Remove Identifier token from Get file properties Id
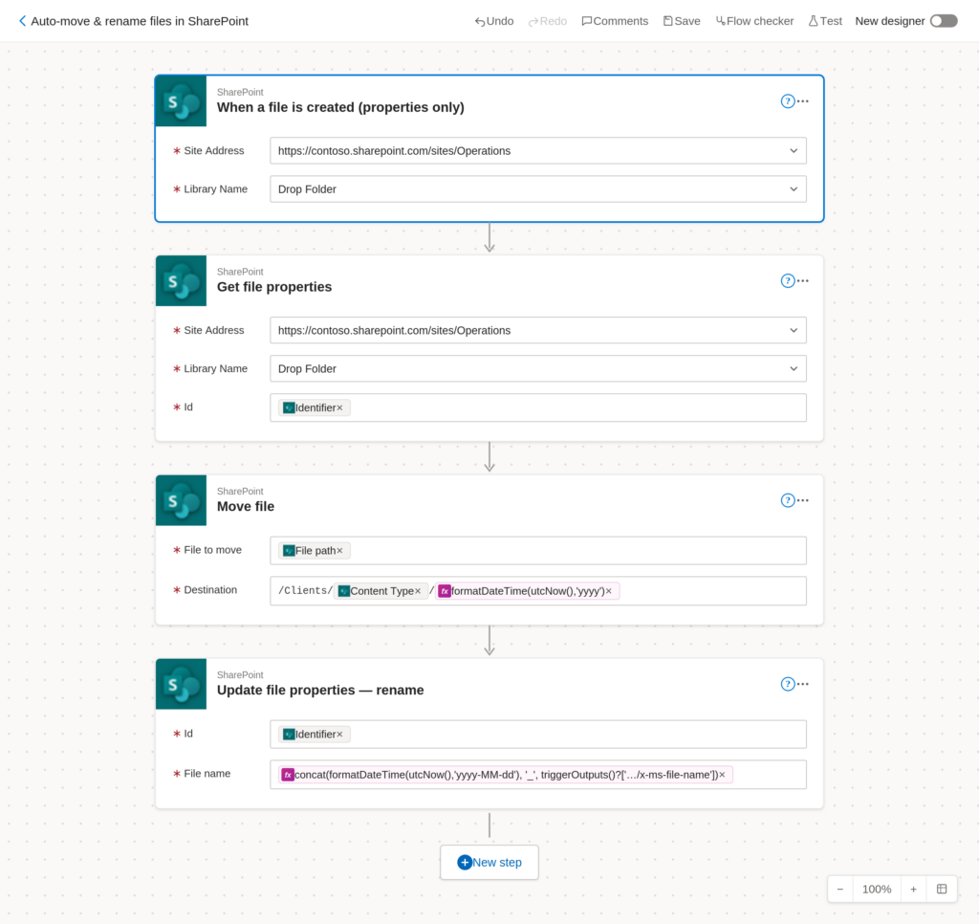 [339, 408]
